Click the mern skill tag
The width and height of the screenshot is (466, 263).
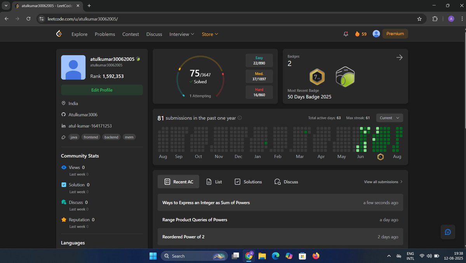pos(129,137)
